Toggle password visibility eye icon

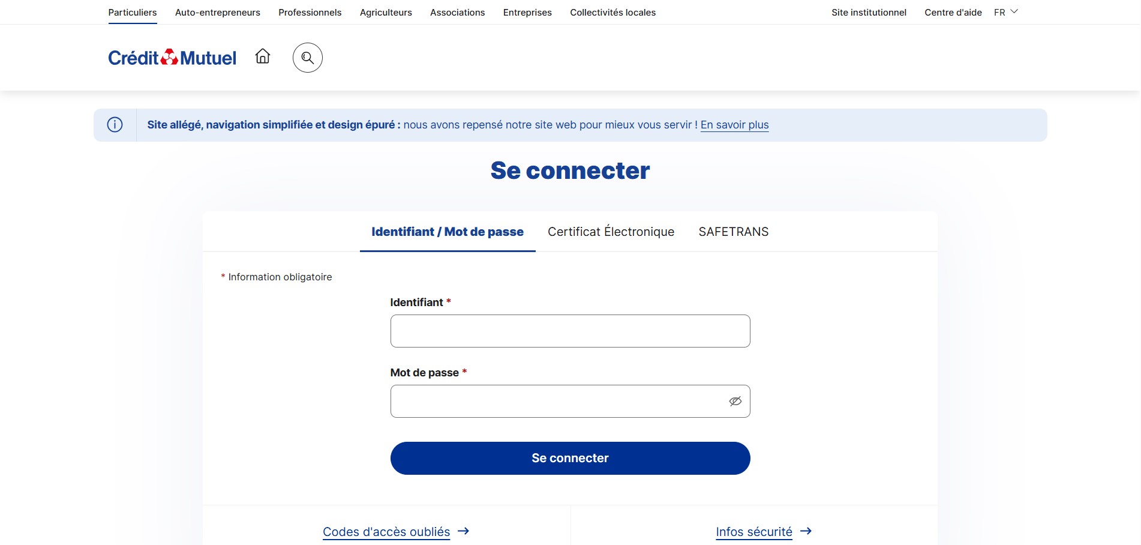(735, 401)
